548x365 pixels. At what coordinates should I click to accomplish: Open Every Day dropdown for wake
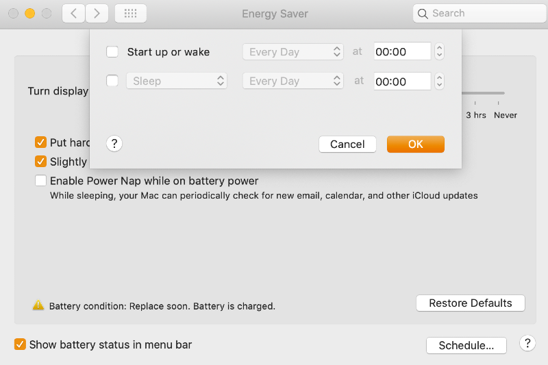click(x=293, y=51)
